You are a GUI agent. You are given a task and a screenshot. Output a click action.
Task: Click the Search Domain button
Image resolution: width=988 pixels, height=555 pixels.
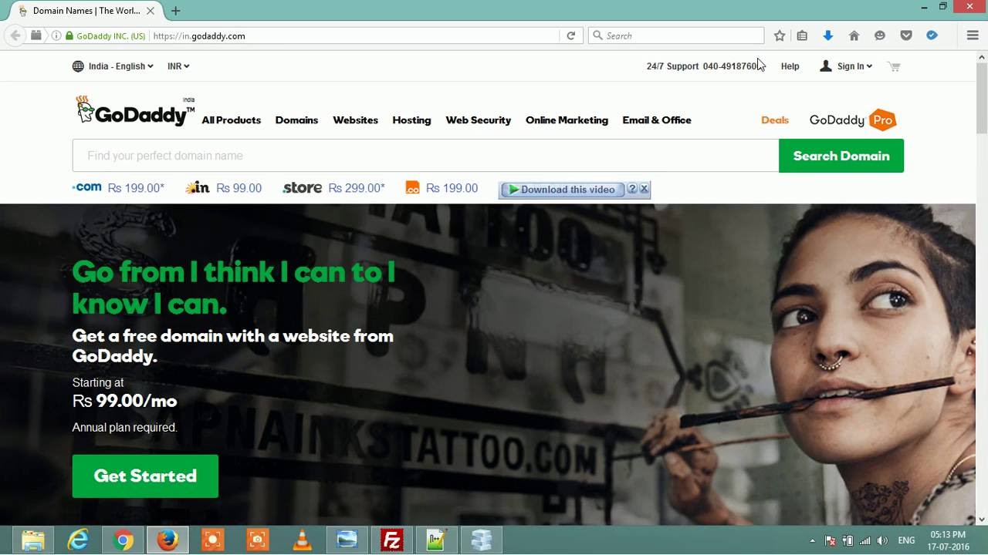click(x=841, y=156)
